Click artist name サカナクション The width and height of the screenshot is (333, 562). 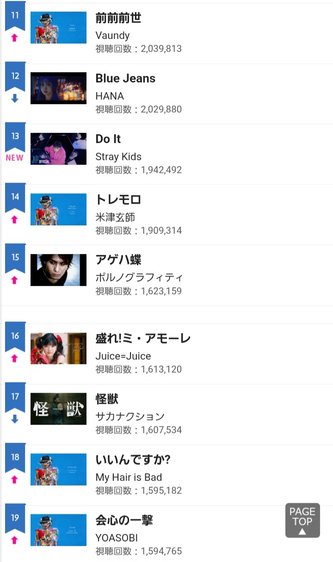(130, 416)
